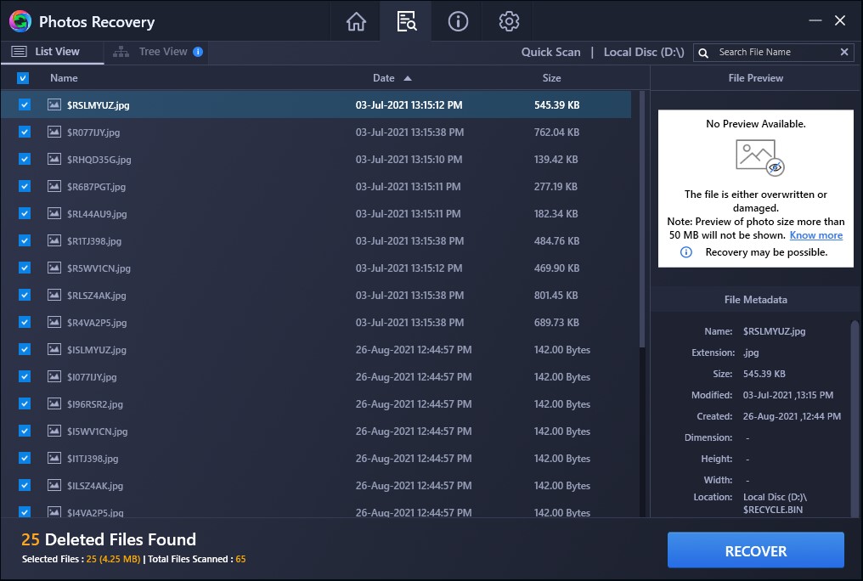Viewport: 863px width, 581px height.
Task: Click the Photos Recovery app logo
Action: 20,21
